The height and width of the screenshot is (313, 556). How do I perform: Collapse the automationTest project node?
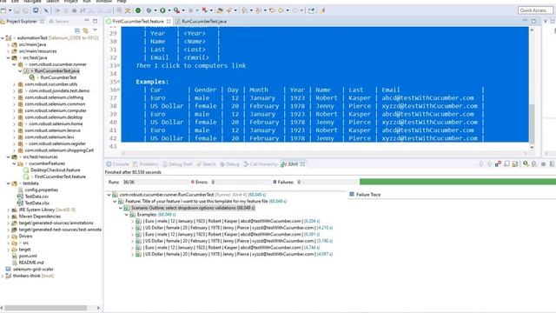(3, 37)
